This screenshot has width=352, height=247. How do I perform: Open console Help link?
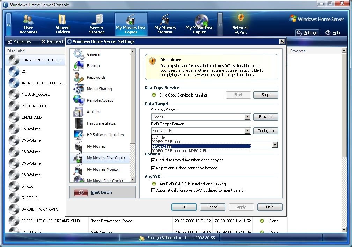tap(333, 33)
